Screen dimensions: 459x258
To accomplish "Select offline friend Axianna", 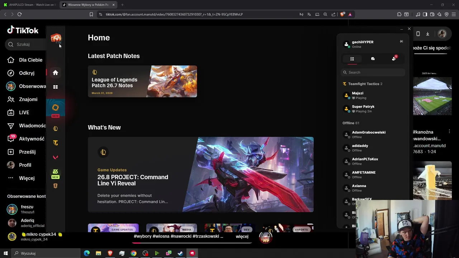I will click(x=373, y=188).
